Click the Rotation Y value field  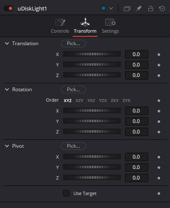pos(136,121)
